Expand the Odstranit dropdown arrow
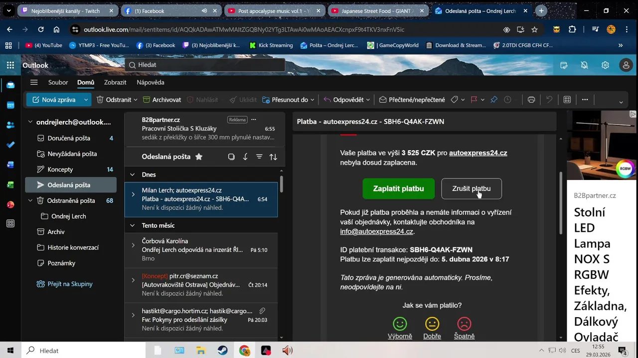The height and width of the screenshot is (358, 638). tap(135, 100)
